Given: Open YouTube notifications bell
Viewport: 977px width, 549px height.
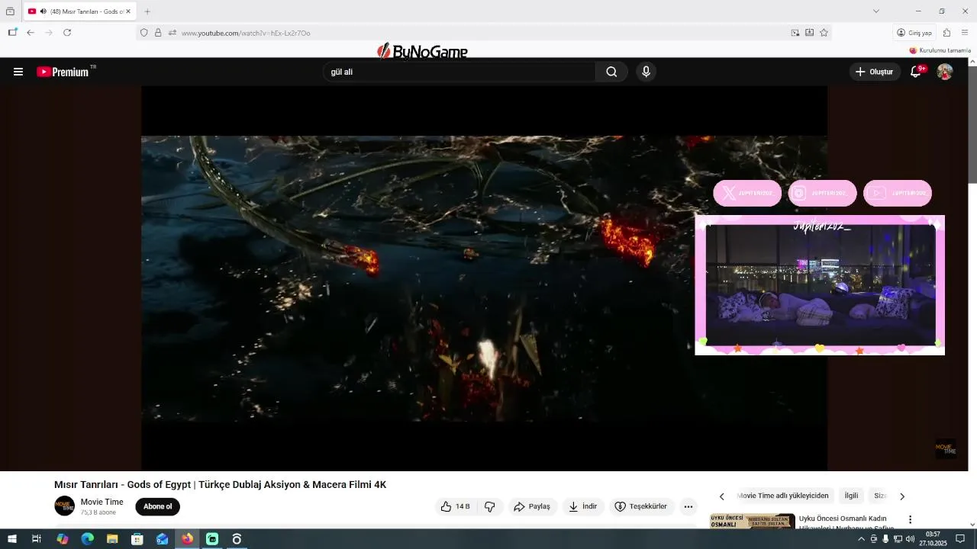Looking at the screenshot, I should coord(916,72).
